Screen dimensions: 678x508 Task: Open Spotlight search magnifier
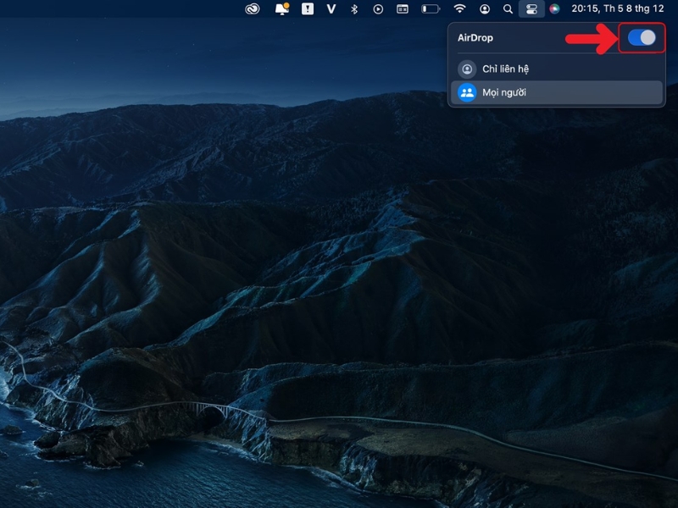pyautogui.click(x=508, y=8)
